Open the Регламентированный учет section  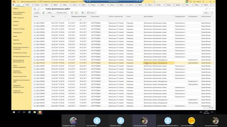pos(21,56)
